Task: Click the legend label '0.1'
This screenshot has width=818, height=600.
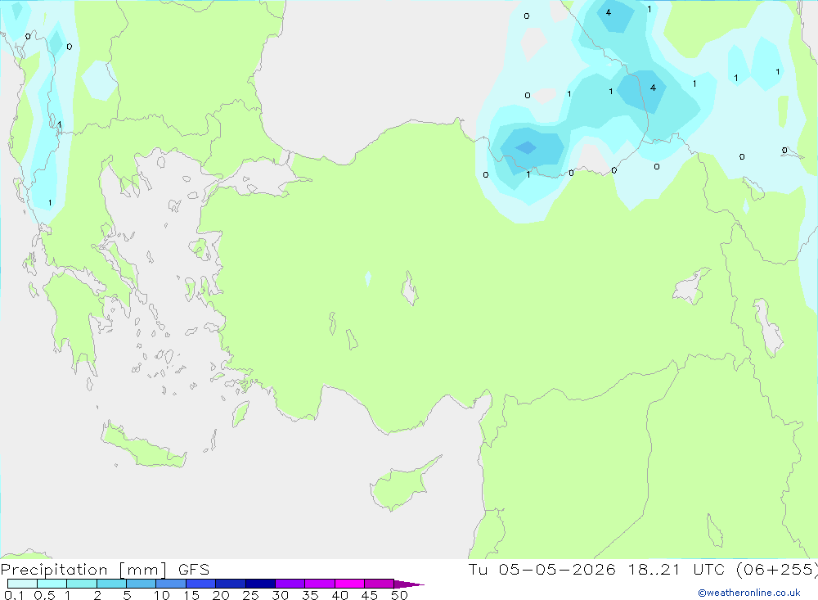Action: point(14,595)
